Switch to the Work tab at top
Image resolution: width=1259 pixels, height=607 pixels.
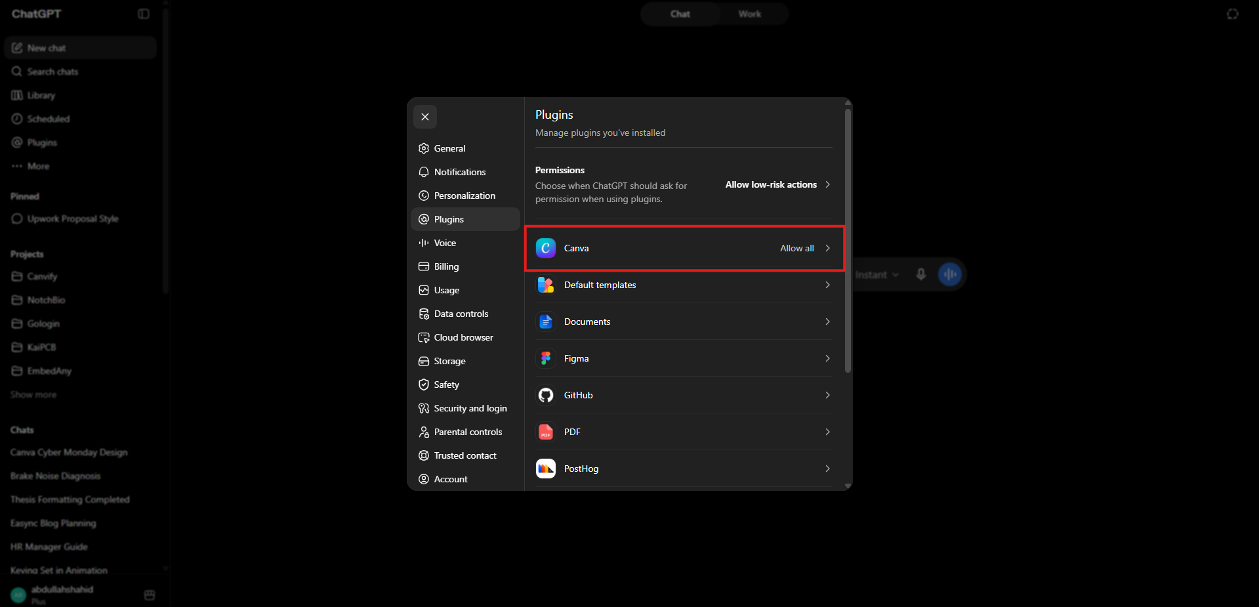(x=750, y=14)
